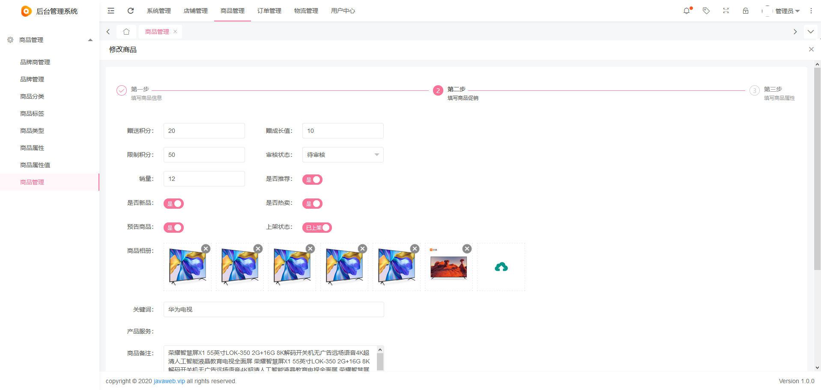
Task: Switch 上架状态 from 已上架
Action: pyautogui.click(x=317, y=227)
